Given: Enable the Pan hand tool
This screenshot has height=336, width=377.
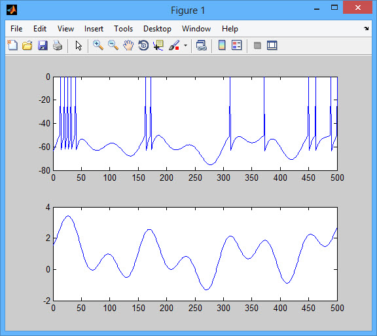Looking at the screenshot, I should click(x=128, y=45).
